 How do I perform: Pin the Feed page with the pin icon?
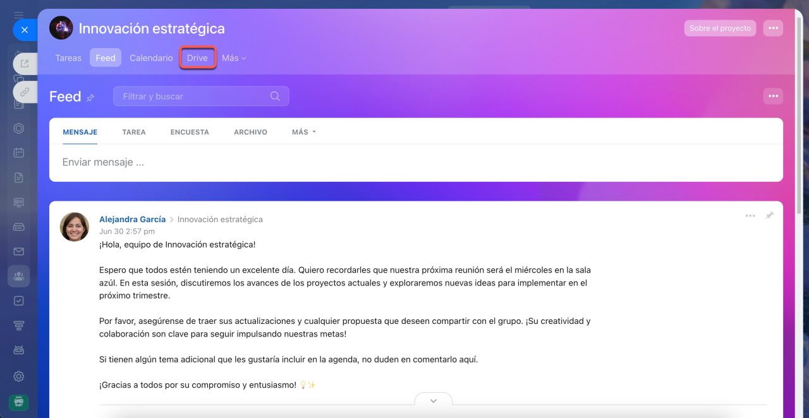(x=90, y=97)
